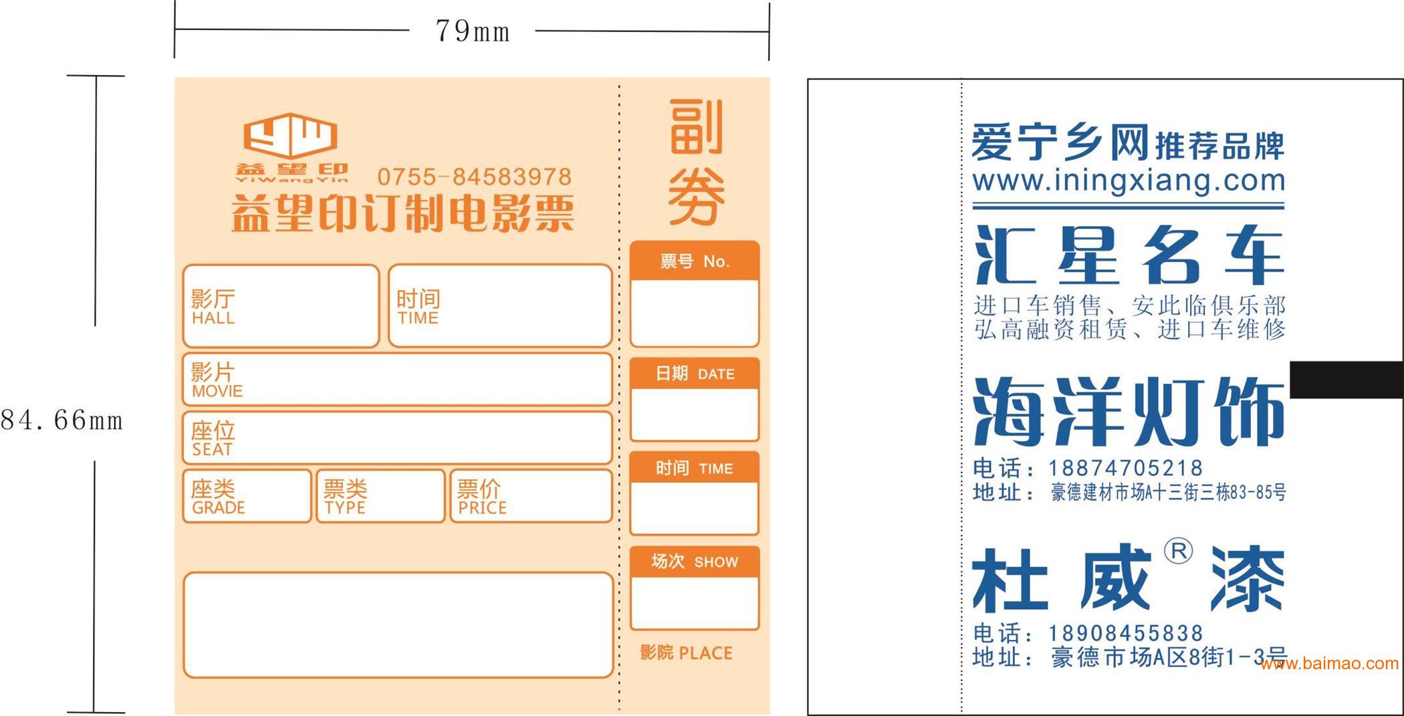The height and width of the screenshot is (716, 1404).
Task: Click the 座类 GRADE field box
Action: point(247,496)
